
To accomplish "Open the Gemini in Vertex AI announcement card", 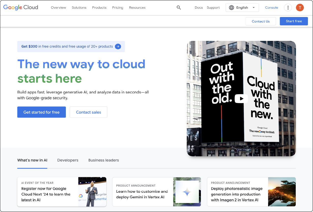I will [157, 192].
